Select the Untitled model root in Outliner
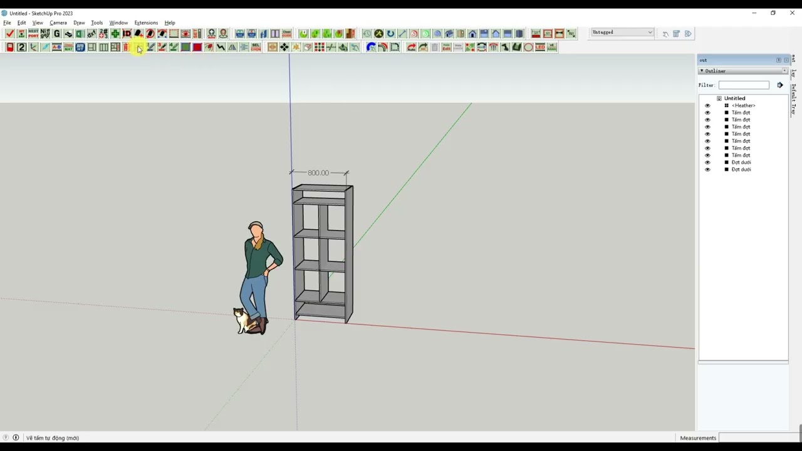802x451 pixels. click(x=734, y=98)
